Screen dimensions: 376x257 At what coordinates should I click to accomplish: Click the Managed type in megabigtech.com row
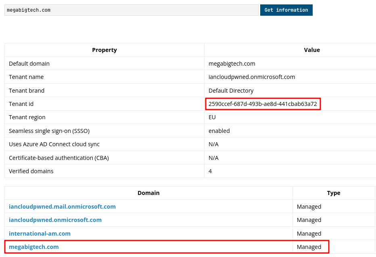point(309,247)
